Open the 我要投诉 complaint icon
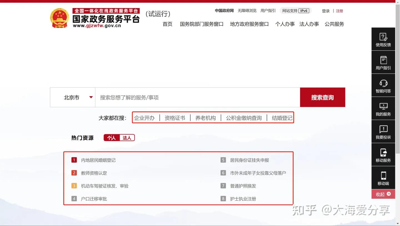The image size is (400, 226). pyautogui.click(x=383, y=131)
